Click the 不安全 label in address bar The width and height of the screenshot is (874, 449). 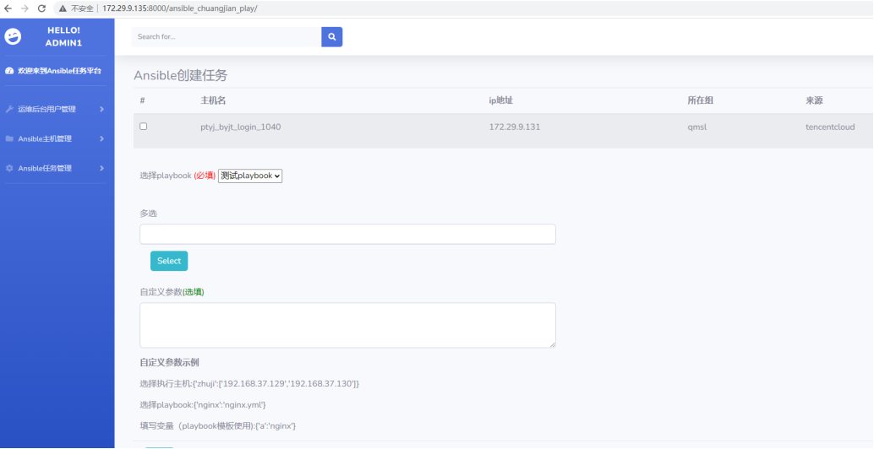[82, 9]
